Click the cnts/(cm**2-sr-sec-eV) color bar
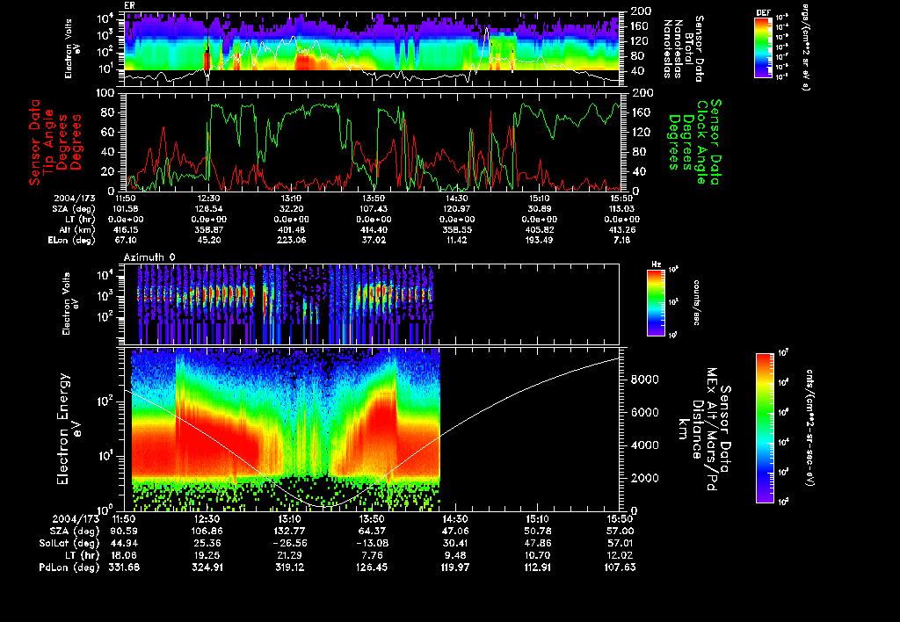The height and width of the screenshot is (622, 900). pyautogui.click(x=765, y=428)
